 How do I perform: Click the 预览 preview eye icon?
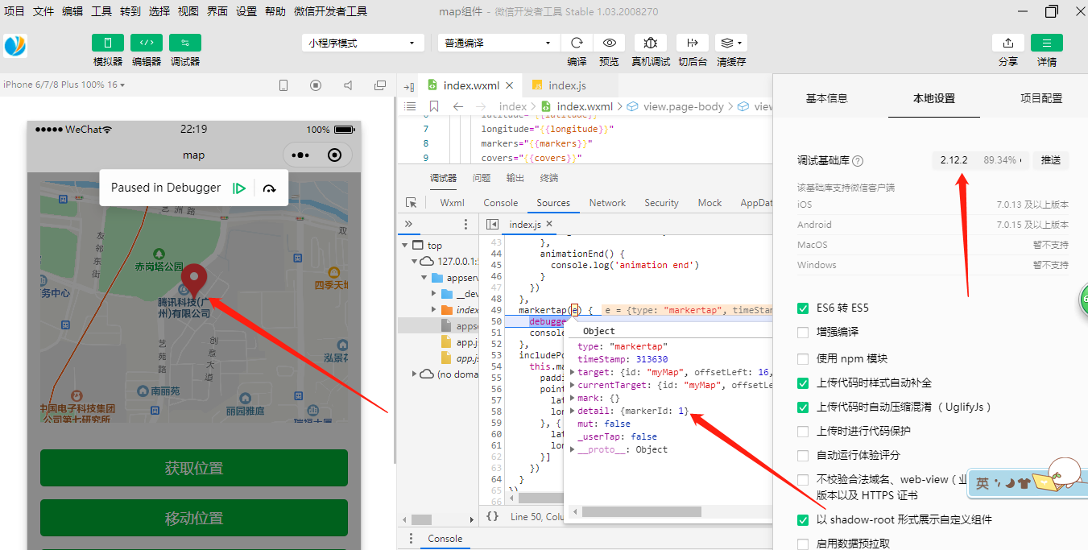tap(610, 43)
